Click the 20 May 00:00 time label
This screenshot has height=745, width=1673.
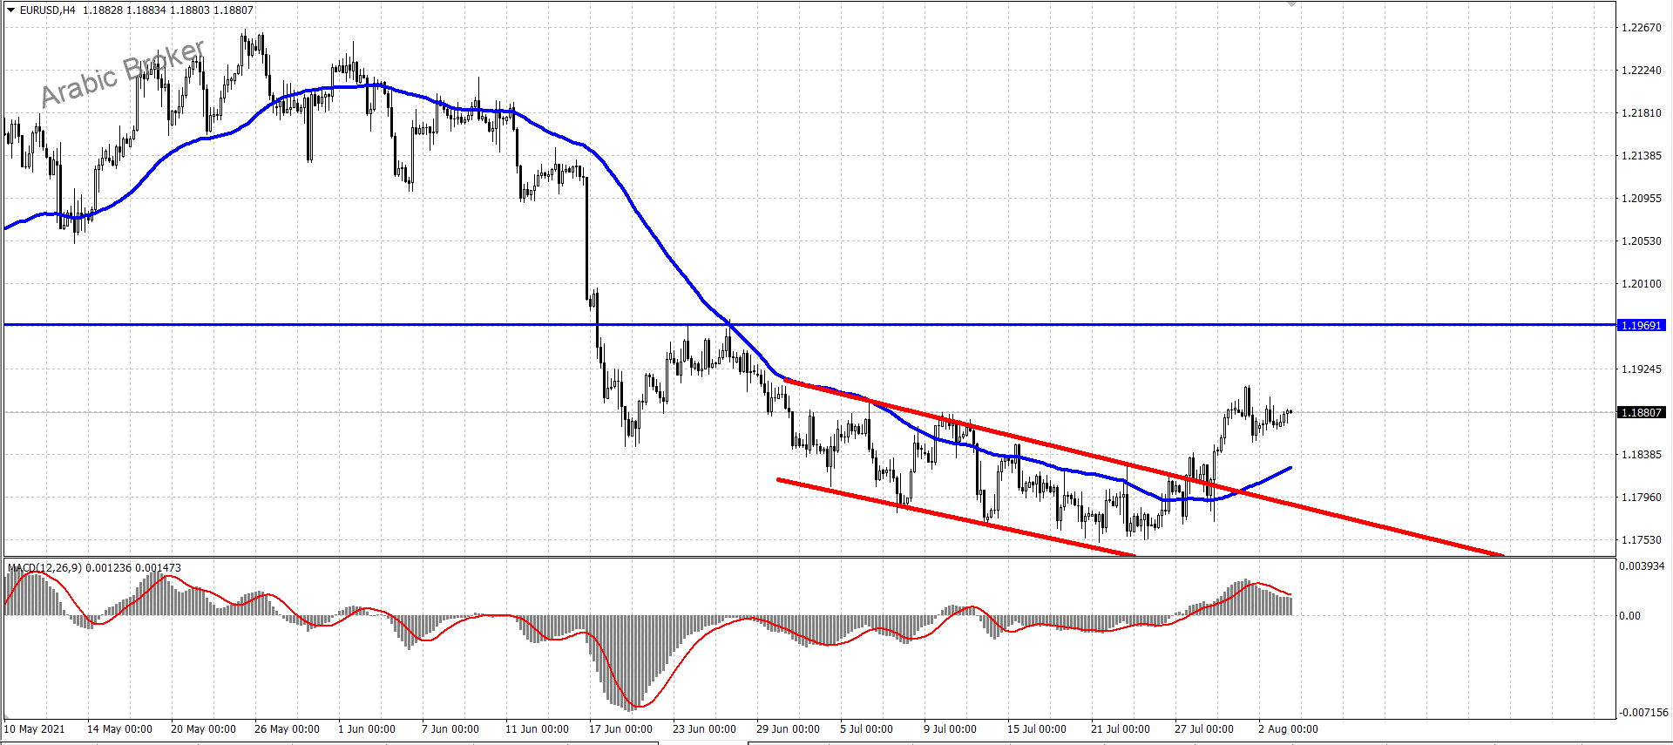[203, 729]
